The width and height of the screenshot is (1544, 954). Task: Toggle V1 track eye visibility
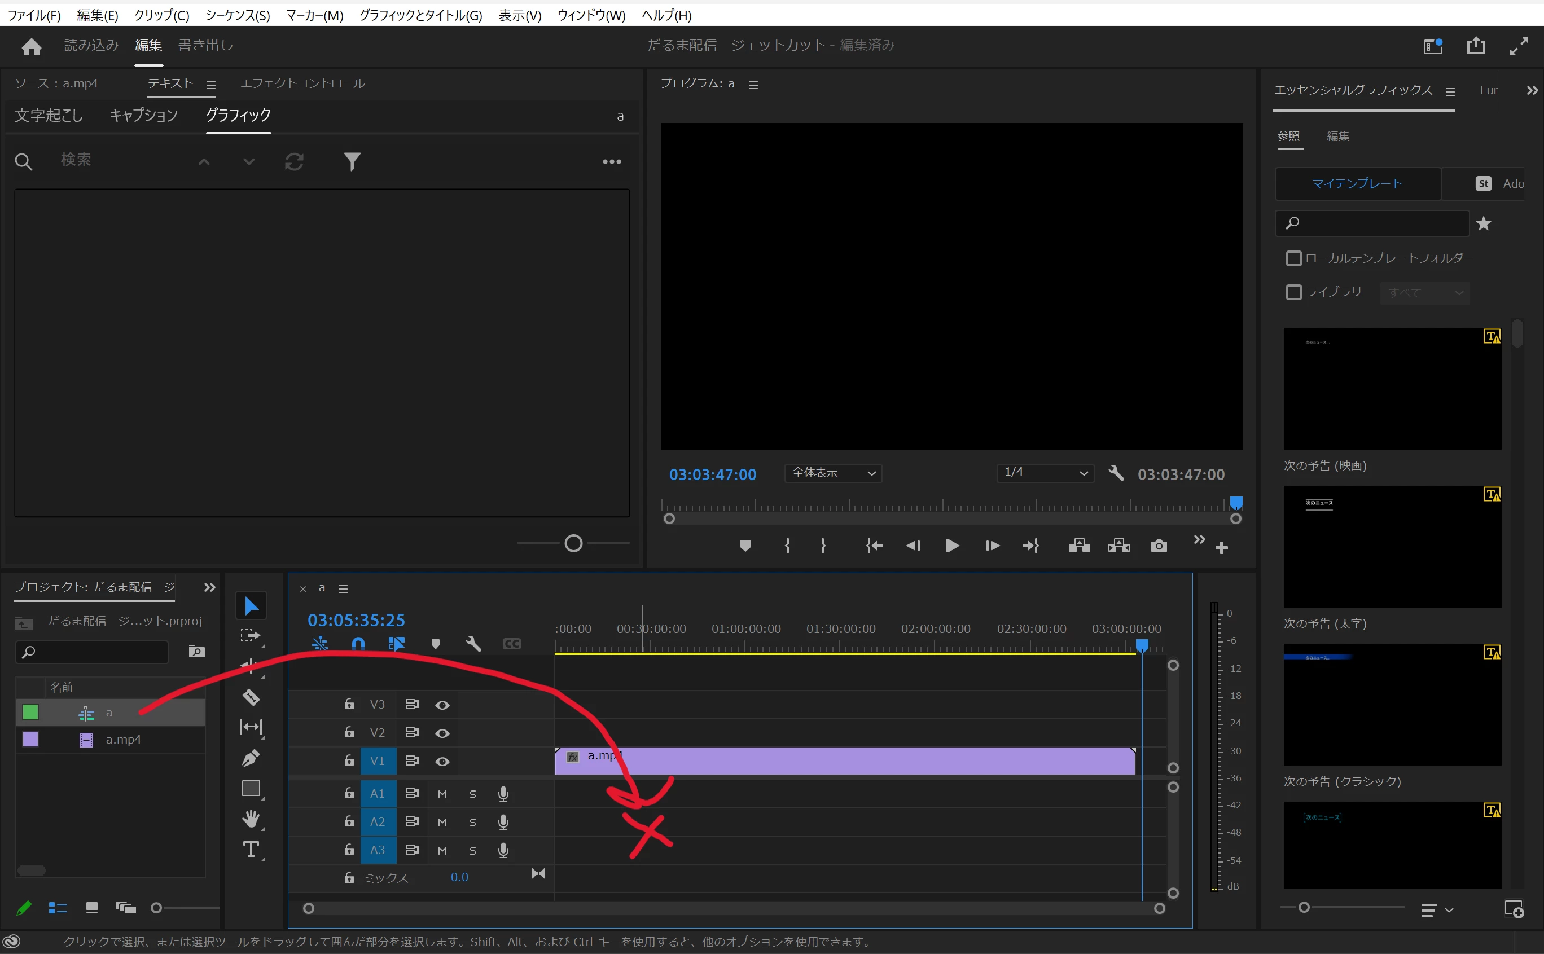[x=442, y=761]
